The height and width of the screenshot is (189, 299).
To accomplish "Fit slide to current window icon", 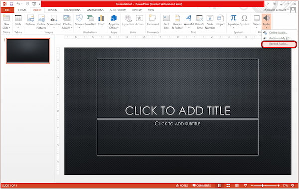I will click(293, 186).
